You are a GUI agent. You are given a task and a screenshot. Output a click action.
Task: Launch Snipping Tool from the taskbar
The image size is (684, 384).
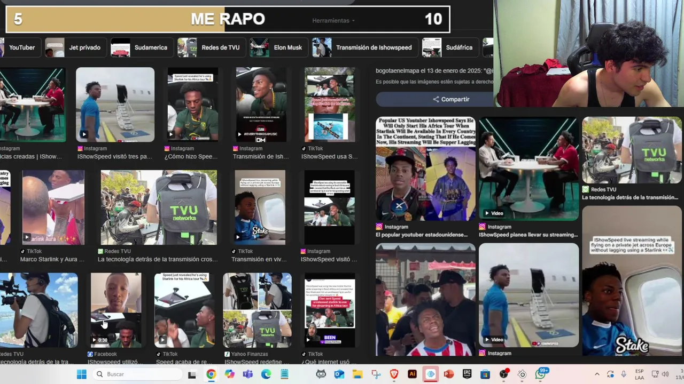click(x=376, y=374)
